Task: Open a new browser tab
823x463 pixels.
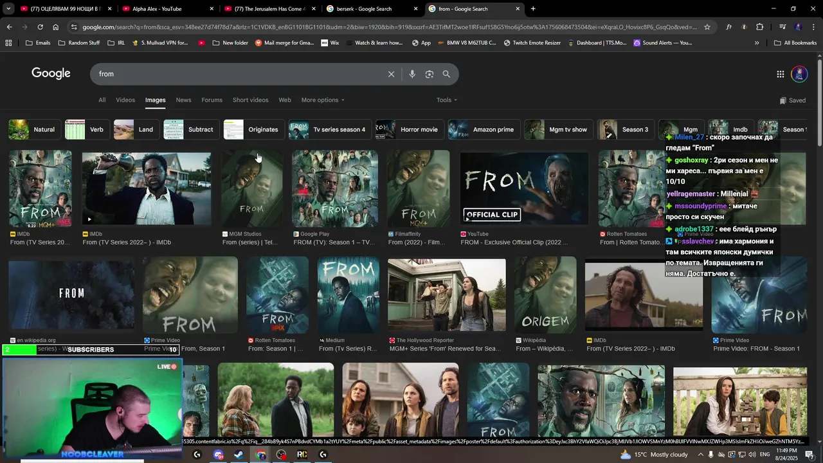Action: (x=533, y=9)
